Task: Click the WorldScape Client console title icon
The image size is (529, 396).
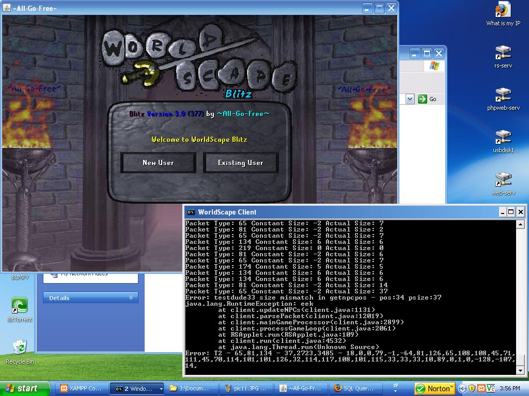Action: pos(191,212)
